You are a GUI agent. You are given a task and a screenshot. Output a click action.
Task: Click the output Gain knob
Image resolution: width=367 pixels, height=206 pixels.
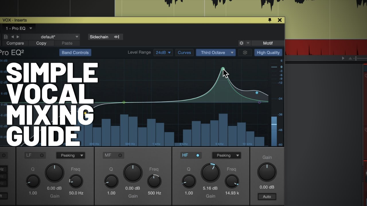[x=267, y=172]
